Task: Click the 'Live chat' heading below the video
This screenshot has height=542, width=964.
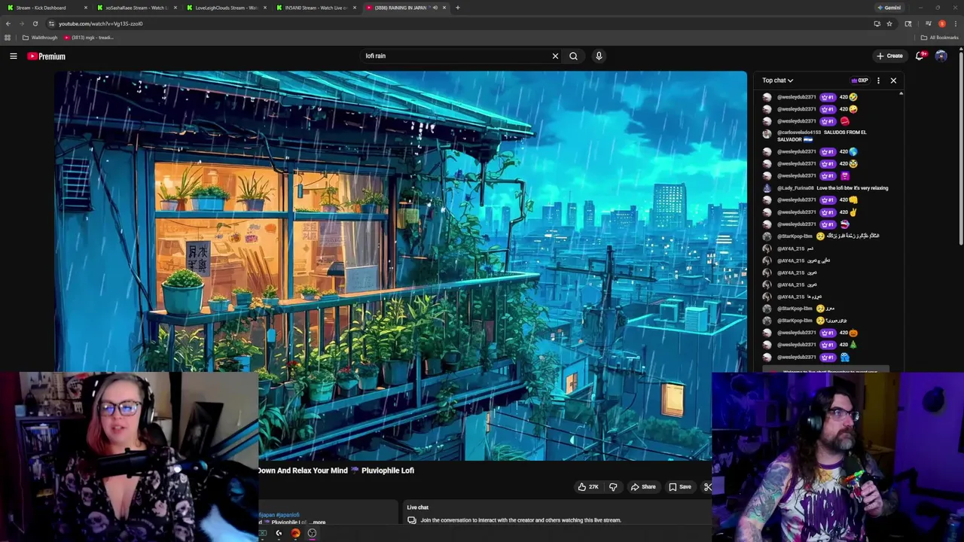Action: (x=418, y=507)
